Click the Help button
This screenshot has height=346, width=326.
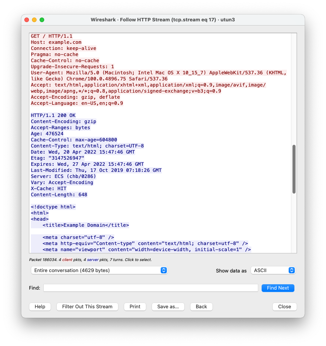(40, 306)
